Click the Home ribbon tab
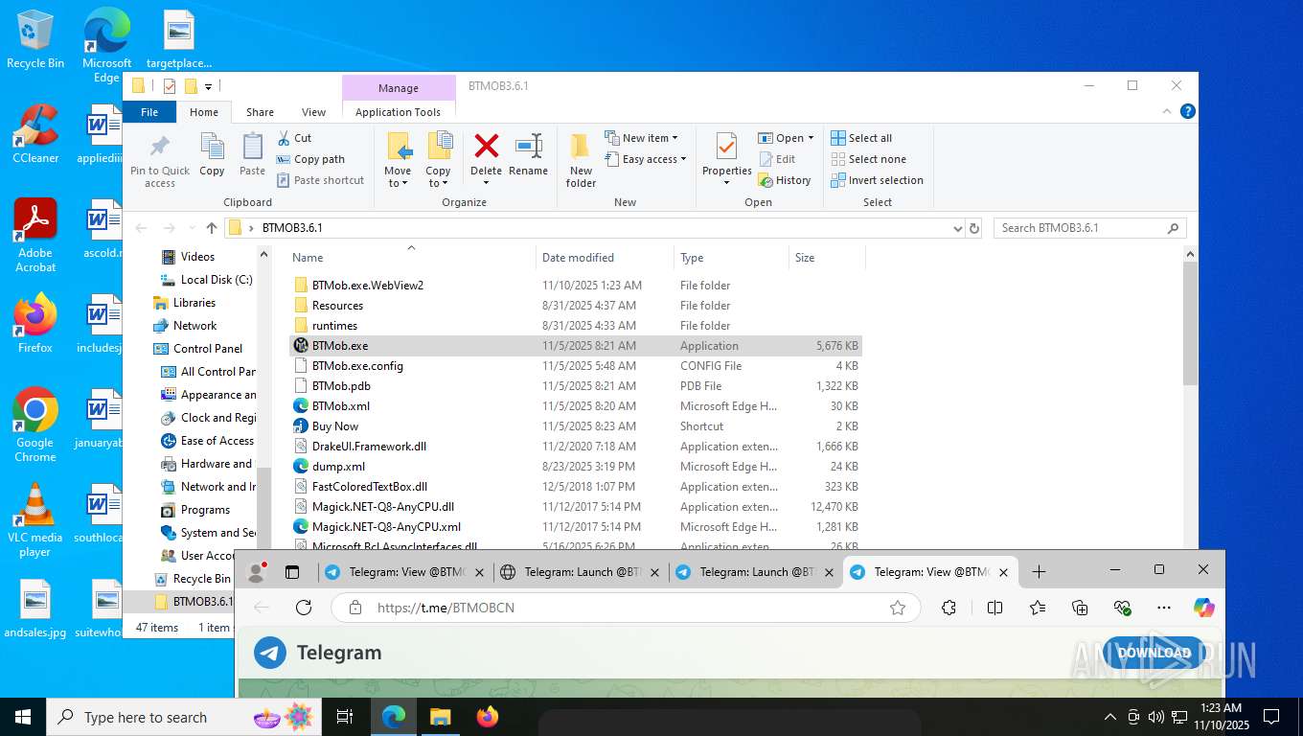The image size is (1303, 736). pyautogui.click(x=204, y=112)
